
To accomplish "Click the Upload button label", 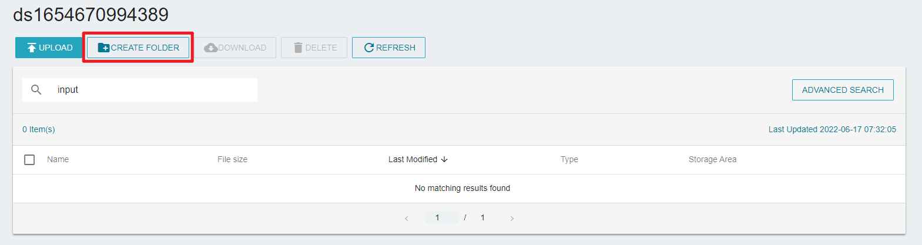I will 56,48.
